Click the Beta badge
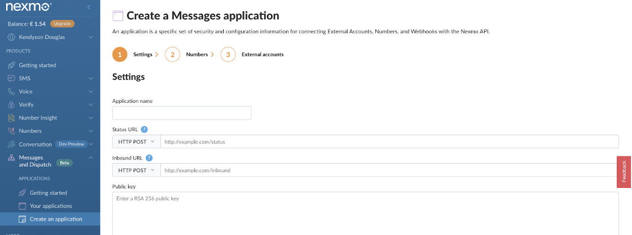The image size is (632, 235). coord(64,163)
